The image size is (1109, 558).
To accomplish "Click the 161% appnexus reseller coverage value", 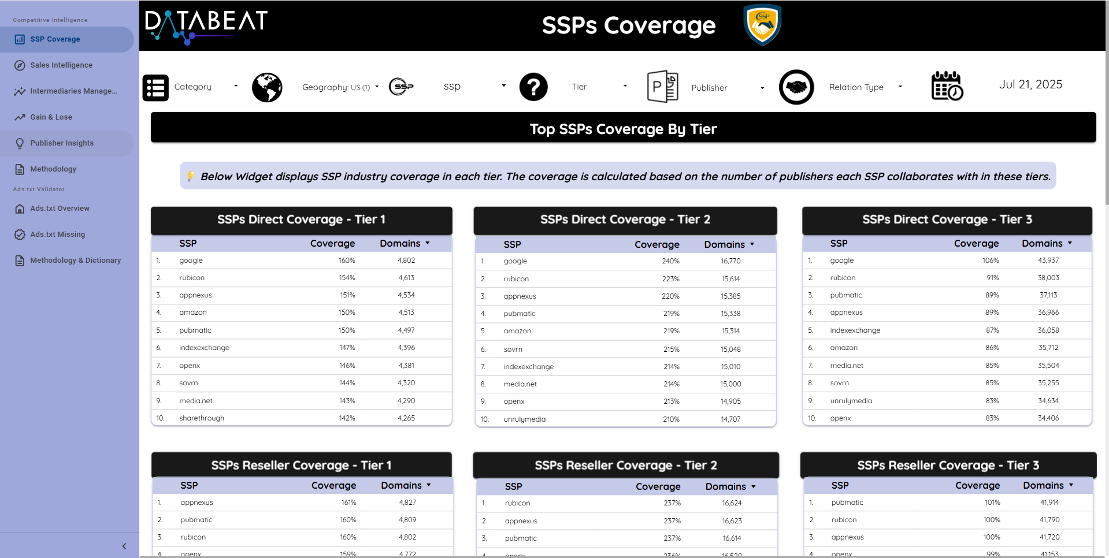I will [x=348, y=503].
